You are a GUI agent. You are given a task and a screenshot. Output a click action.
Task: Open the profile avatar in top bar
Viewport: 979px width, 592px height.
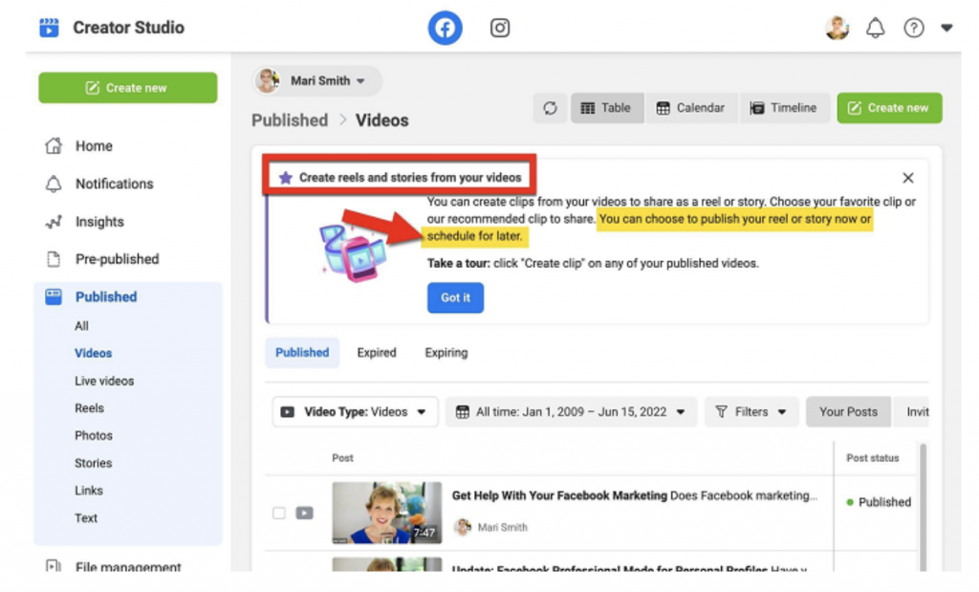(x=837, y=28)
